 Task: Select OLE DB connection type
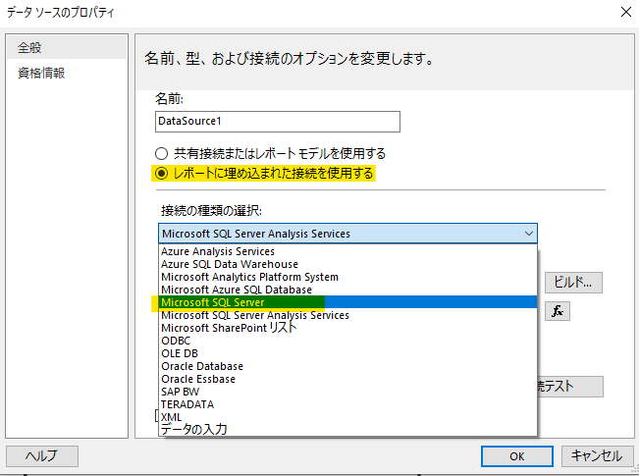180,353
